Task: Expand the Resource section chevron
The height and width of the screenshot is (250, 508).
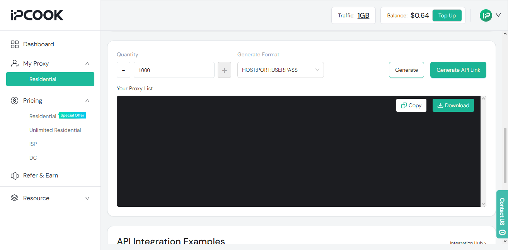Action: [x=87, y=198]
